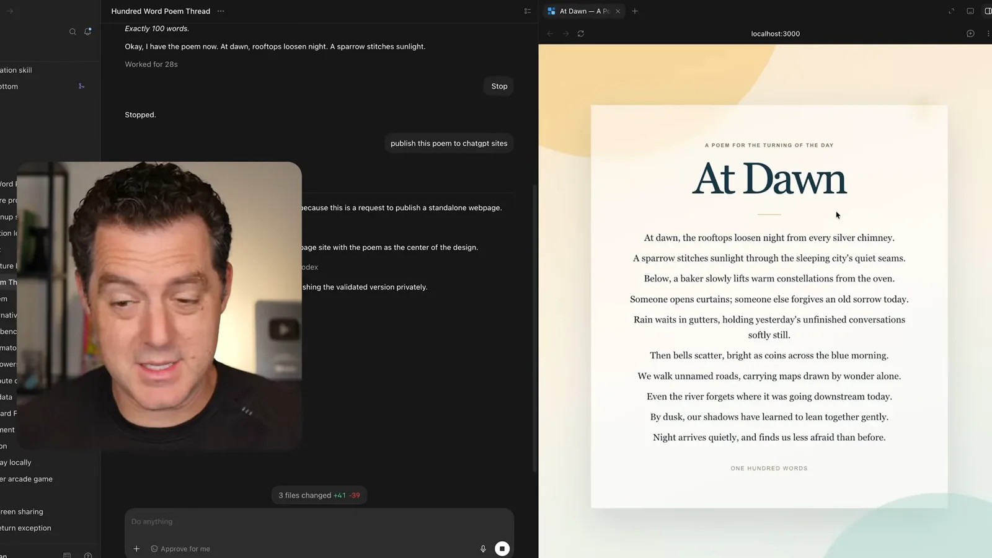Select the At Dawn browser tab
This screenshot has height=558, width=992.
tap(585, 11)
